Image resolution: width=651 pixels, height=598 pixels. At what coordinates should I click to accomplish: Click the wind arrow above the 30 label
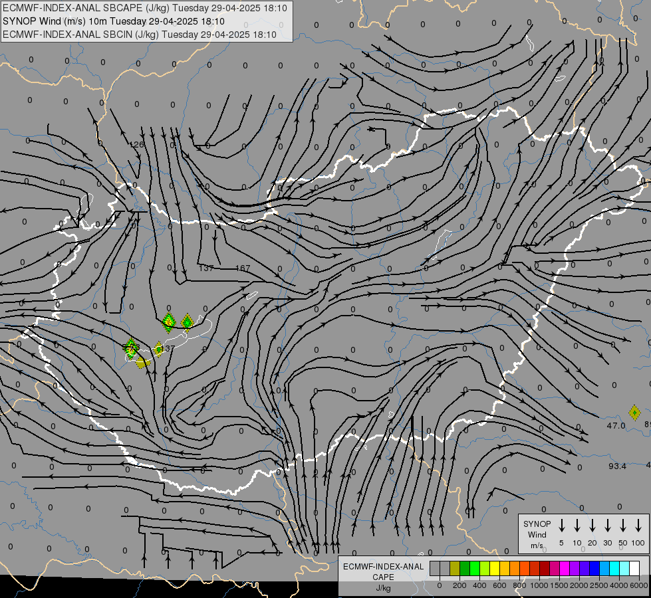tap(607, 525)
